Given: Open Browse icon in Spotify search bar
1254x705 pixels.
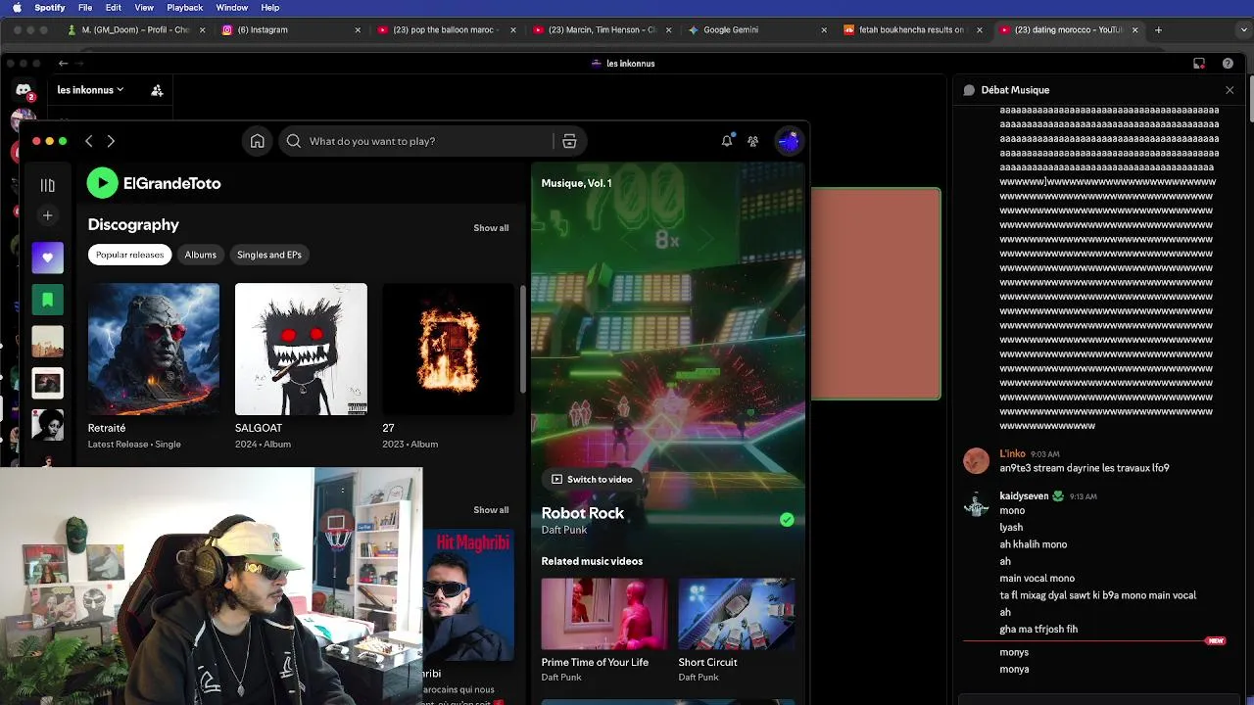Looking at the screenshot, I should 569,141.
